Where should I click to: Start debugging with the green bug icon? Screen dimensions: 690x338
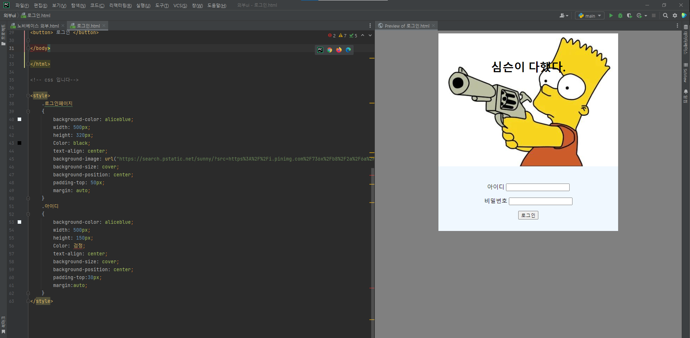tap(620, 15)
